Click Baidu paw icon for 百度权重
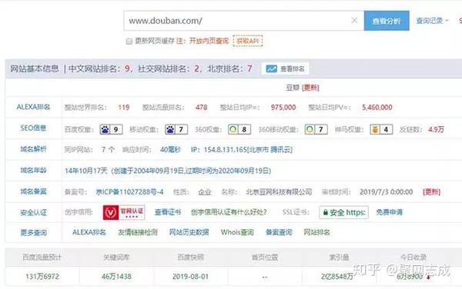 (105, 129)
